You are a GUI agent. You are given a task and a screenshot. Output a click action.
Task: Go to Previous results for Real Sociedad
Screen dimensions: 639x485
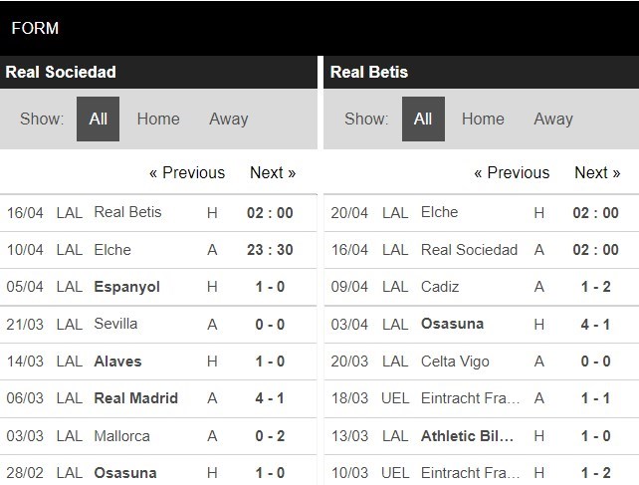point(187,172)
